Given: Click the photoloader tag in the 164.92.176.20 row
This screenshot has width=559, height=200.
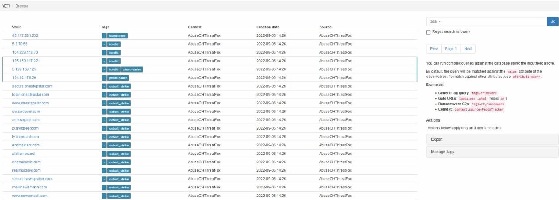Looking at the screenshot, I should pos(118,78).
